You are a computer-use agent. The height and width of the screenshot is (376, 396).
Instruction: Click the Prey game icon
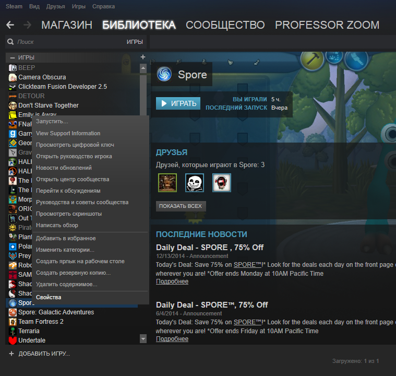pyautogui.click(x=13, y=256)
